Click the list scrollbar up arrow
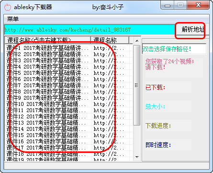This screenshot has width=213, height=173. point(137,41)
